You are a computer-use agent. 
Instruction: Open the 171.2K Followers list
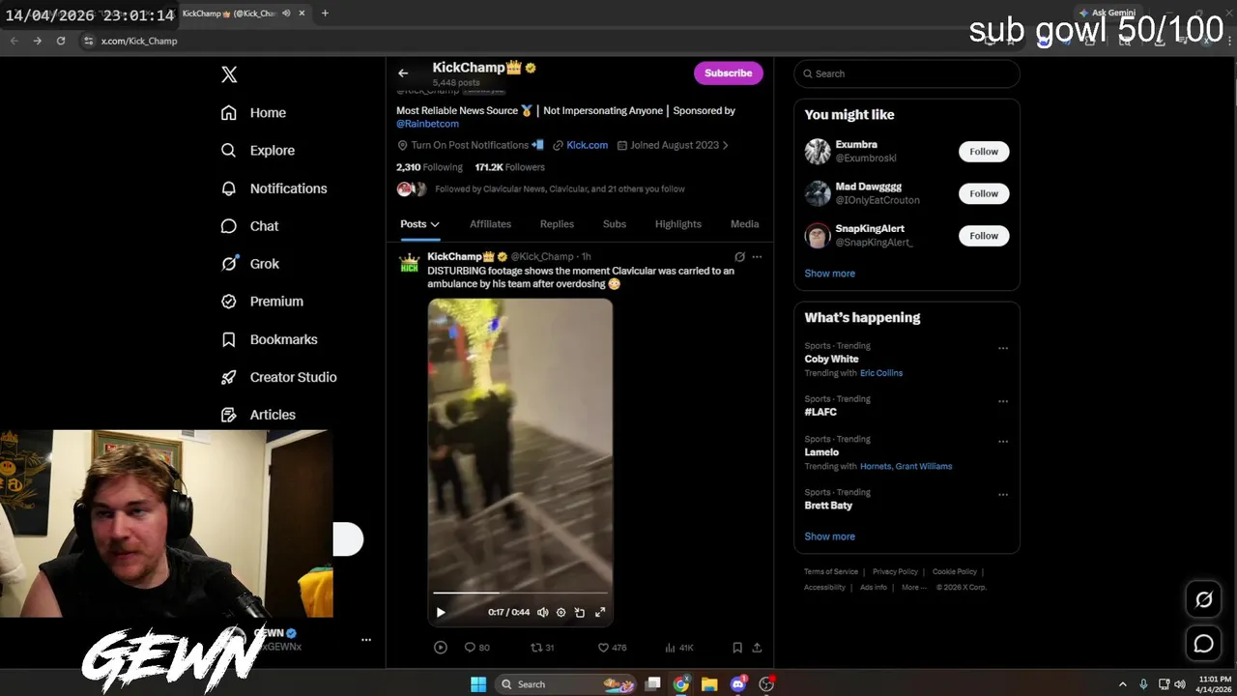(x=509, y=167)
